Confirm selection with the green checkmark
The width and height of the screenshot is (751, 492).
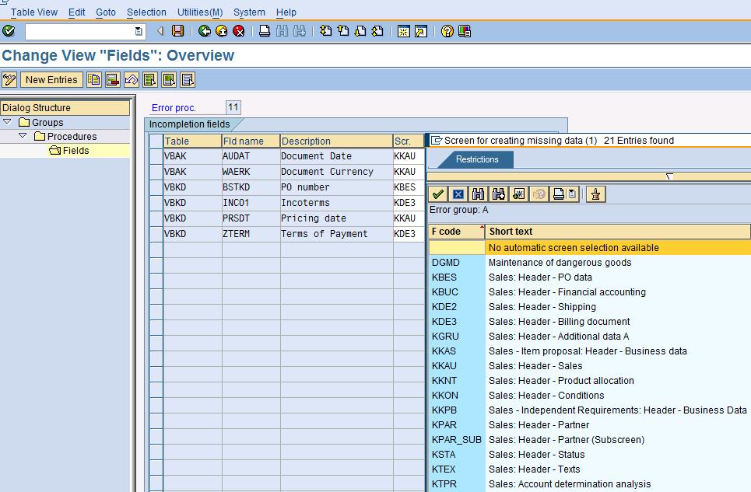[437, 194]
